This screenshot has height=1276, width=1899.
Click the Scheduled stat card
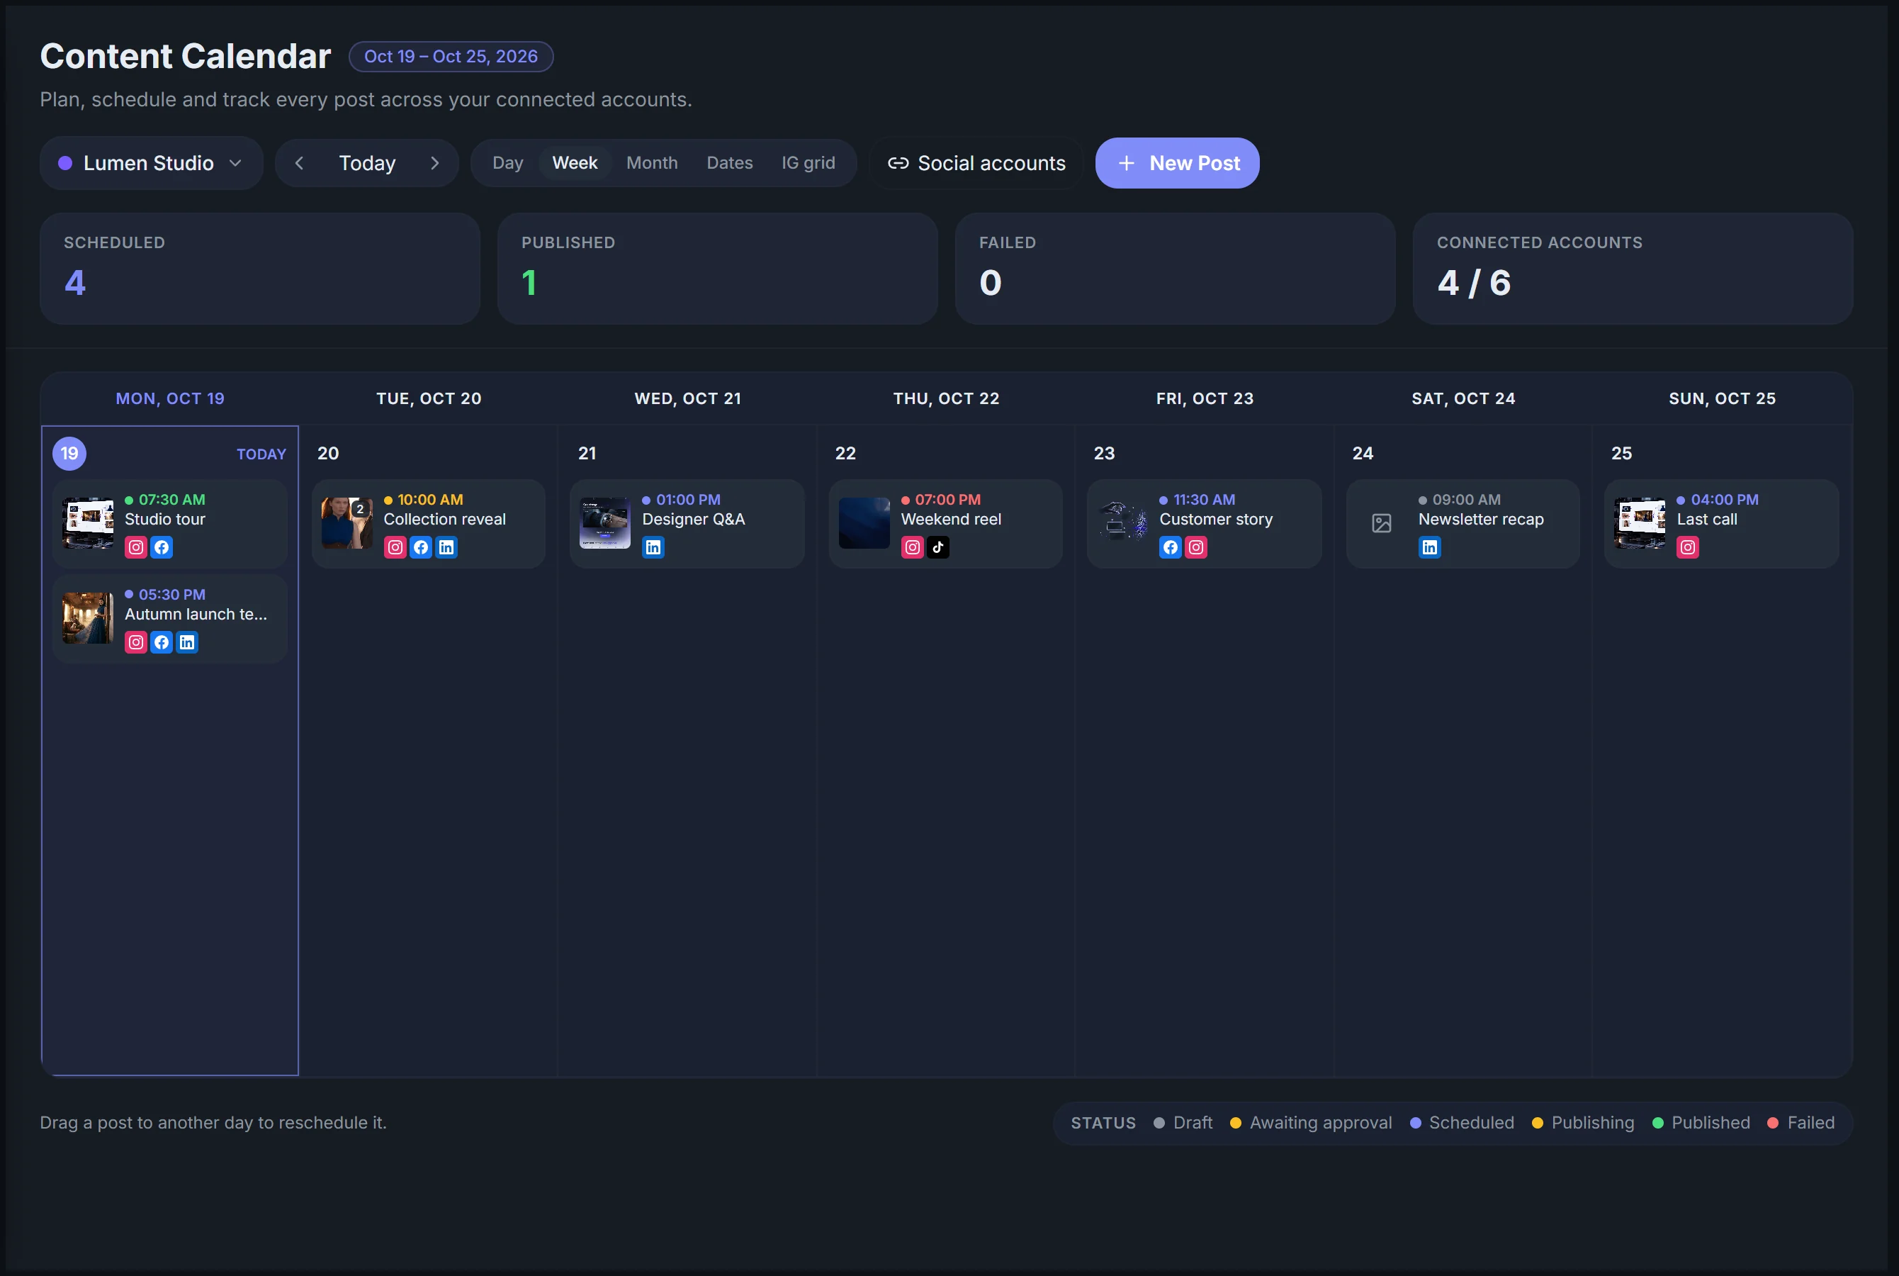tap(260, 269)
